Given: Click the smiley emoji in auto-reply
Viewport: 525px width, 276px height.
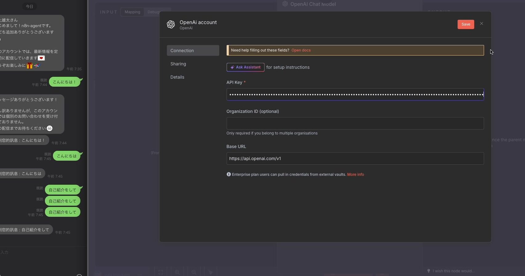Looking at the screenshot, I should click(50, 128).
